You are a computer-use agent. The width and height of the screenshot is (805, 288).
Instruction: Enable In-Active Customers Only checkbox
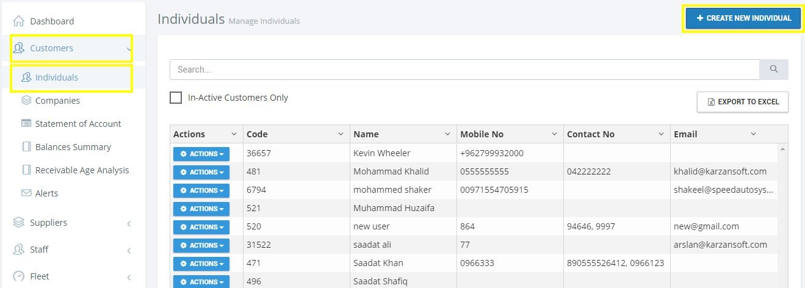[176, 98]
